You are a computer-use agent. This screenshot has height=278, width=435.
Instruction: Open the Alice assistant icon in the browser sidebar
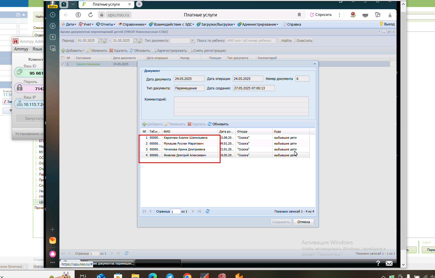pyautogui.click(x=53, y=254)
